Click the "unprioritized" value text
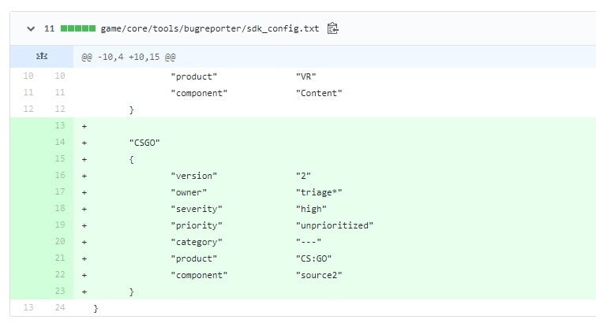This screenshot has height=327, width=596. pos(335,225)
